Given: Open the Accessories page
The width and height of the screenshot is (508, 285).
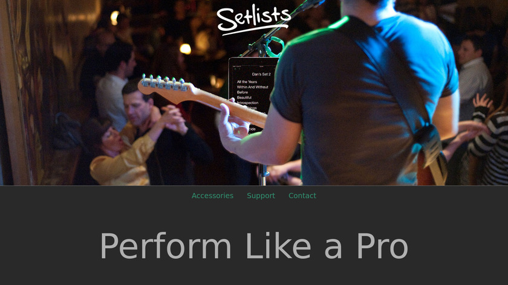Looking at the screenshot, I should pos(212,196).
